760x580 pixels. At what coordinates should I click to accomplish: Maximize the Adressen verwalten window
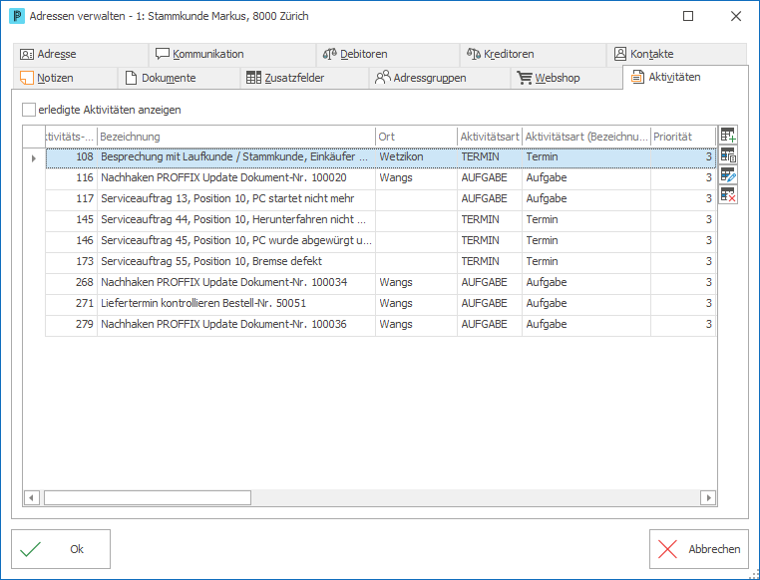(688, 16)
